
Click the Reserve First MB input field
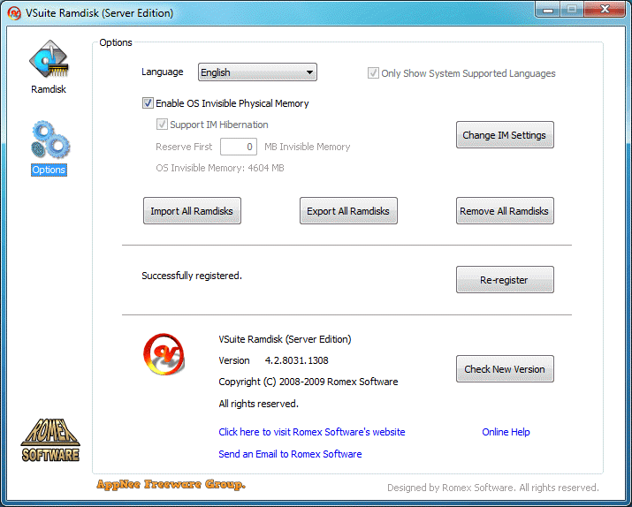pyautogui.click(x=238, y=147)
